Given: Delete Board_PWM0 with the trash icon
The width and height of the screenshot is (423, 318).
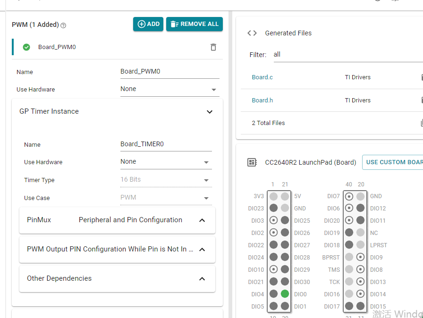Looking at the screenshot, I should [213, 47].
